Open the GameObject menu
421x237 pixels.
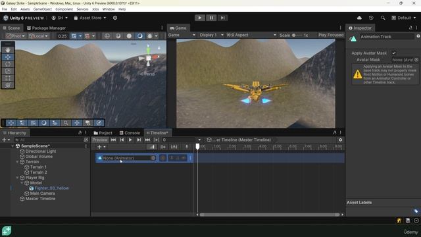click(x=42, y=9)
